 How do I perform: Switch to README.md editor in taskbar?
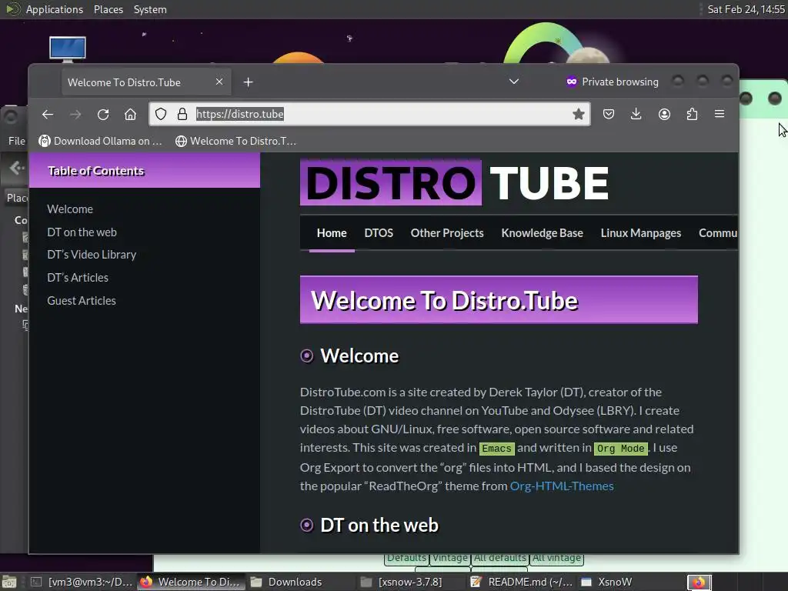521,582
